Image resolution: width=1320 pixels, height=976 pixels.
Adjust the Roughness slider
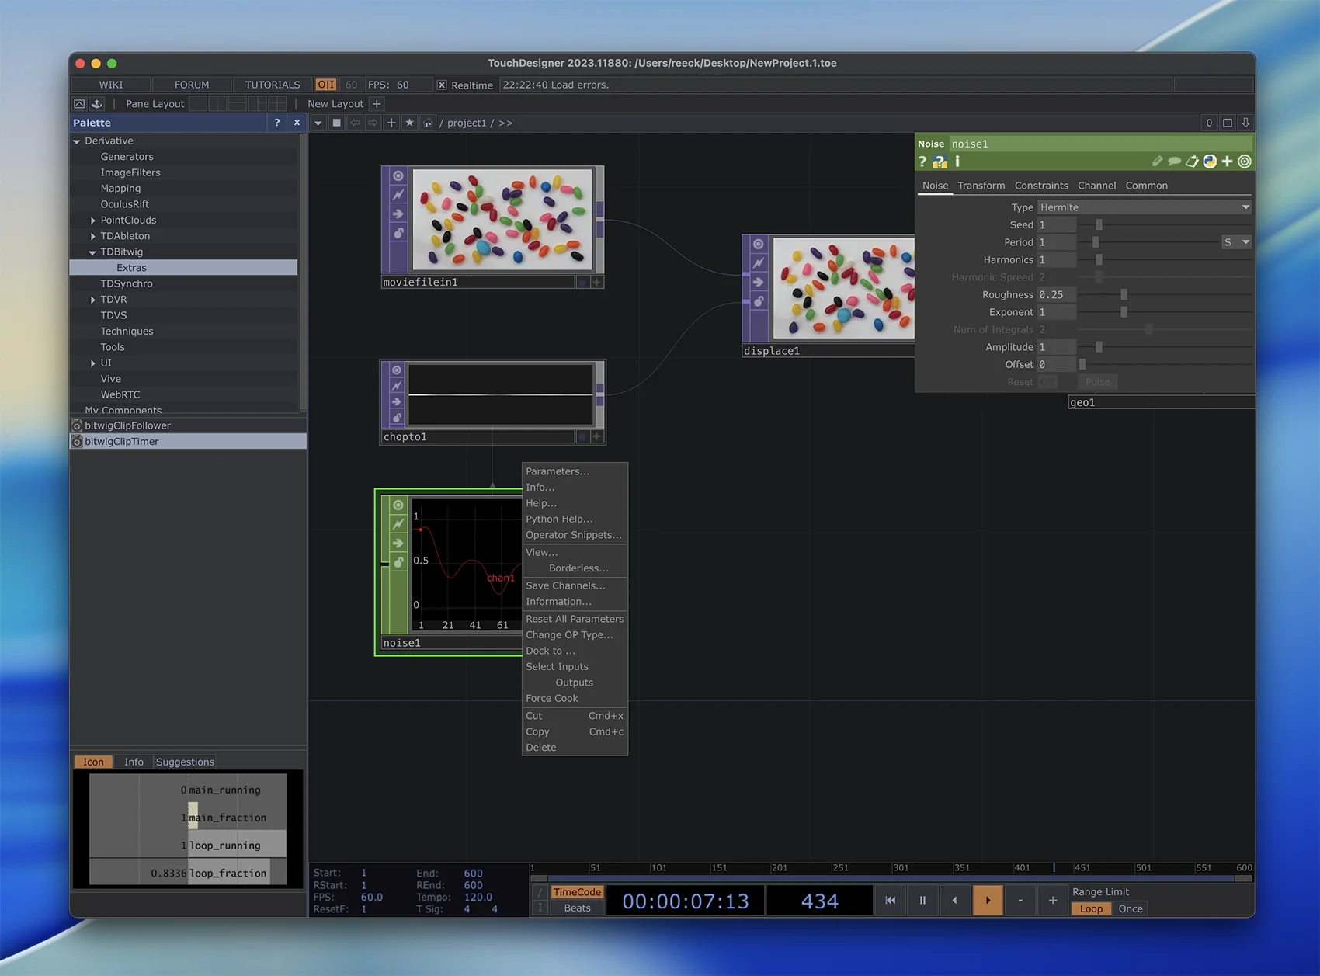1124,295
